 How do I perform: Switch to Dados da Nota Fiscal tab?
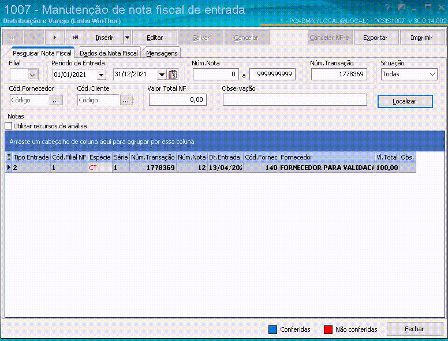tap(109, 53)
